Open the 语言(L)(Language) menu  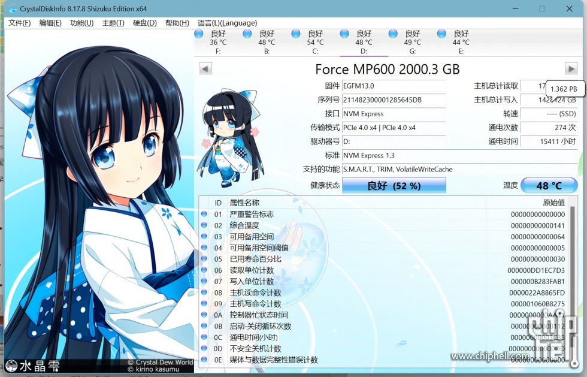(x=227, y=23)
